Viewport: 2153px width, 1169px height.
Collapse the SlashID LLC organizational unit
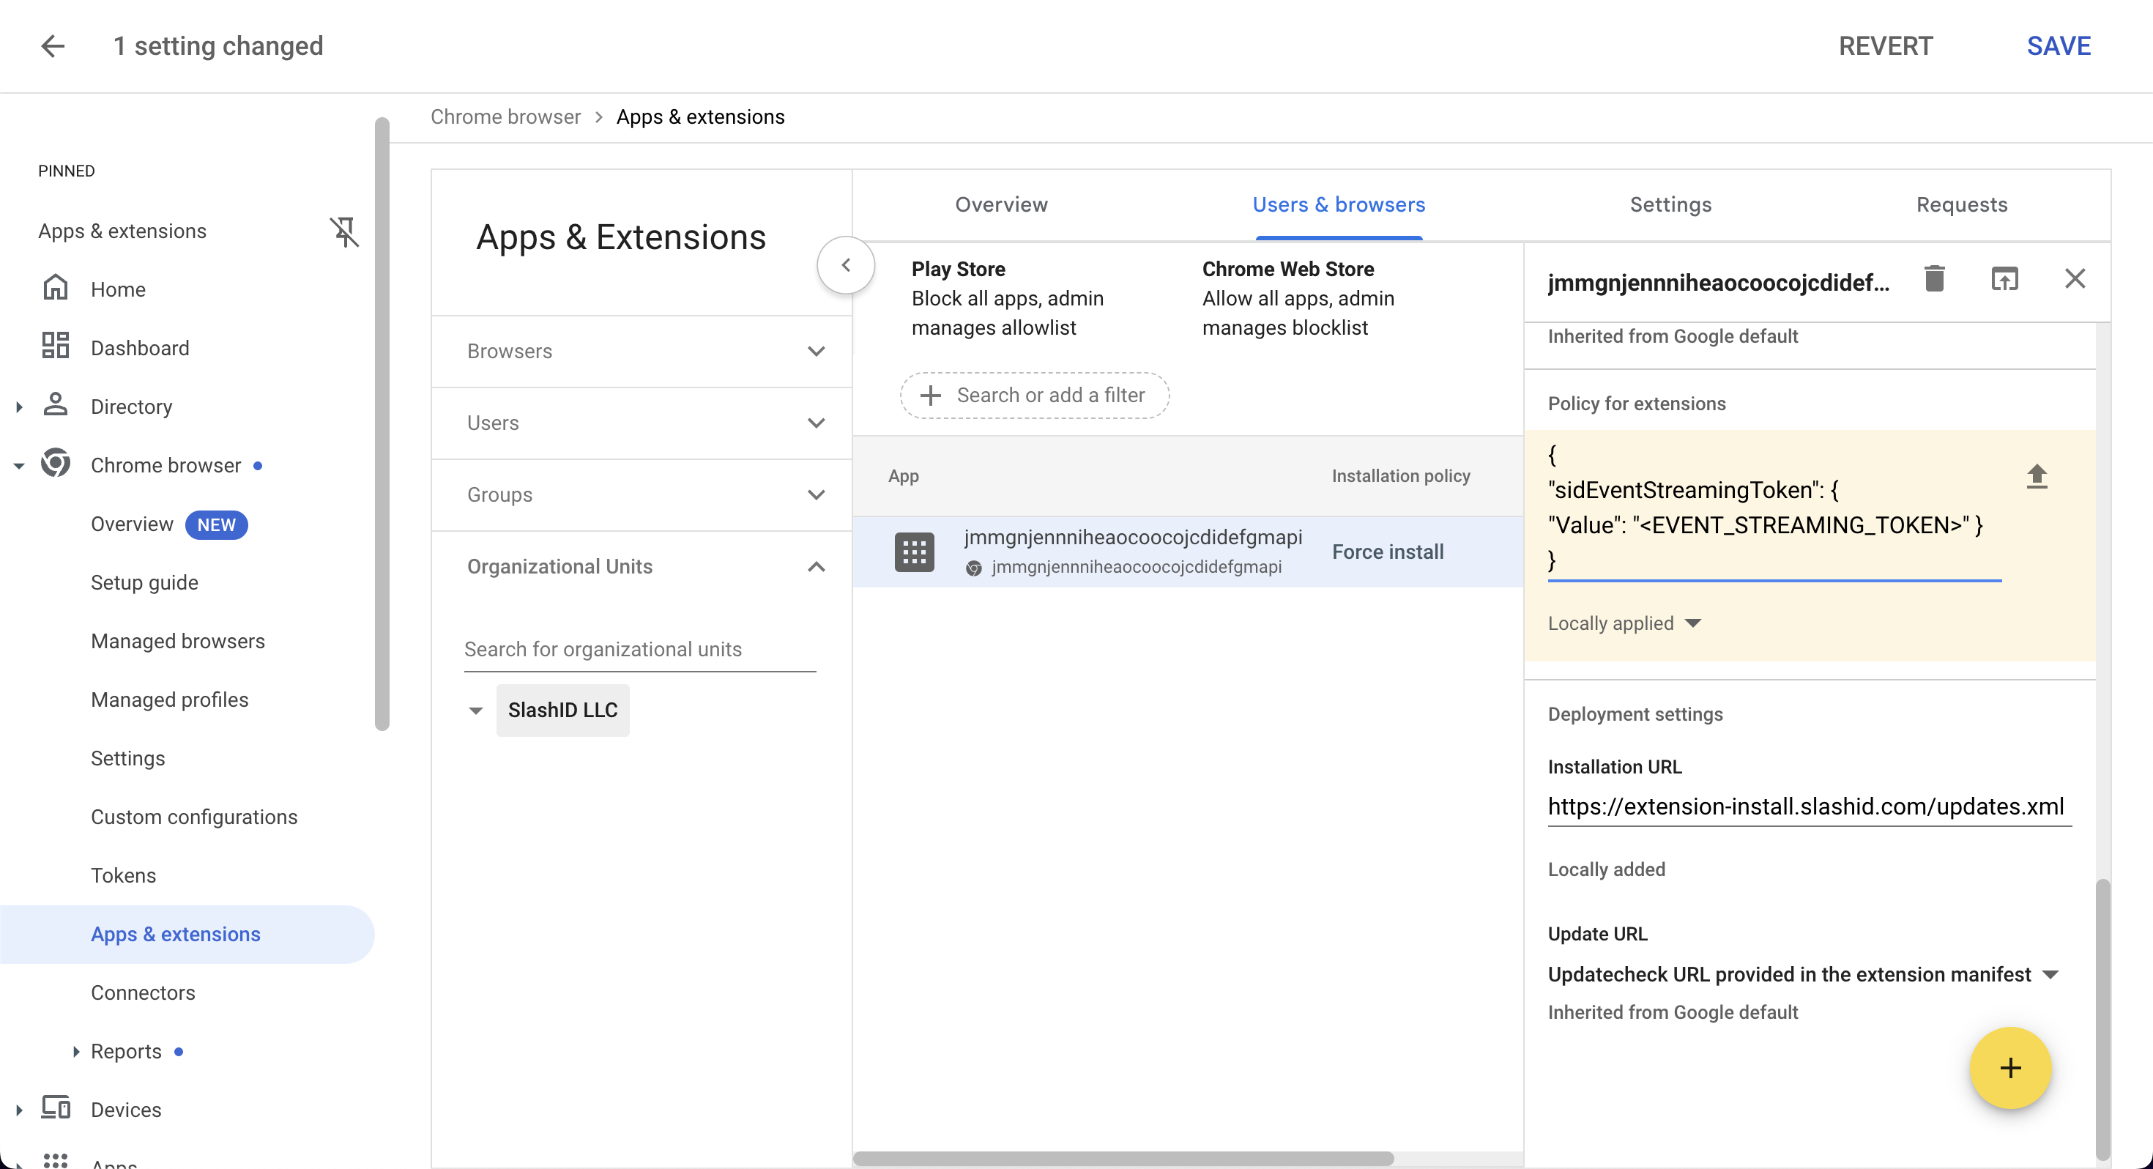pyautogui.click(x=475, y=710)
